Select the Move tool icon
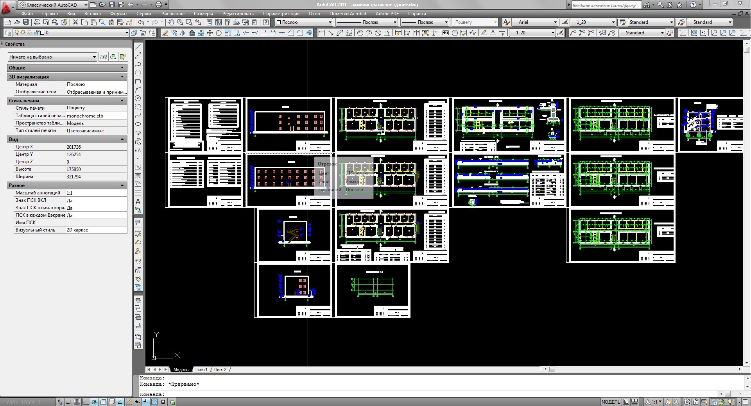This screenshot has height=406, width=751. pyautogui.click(x=210, y=33)
